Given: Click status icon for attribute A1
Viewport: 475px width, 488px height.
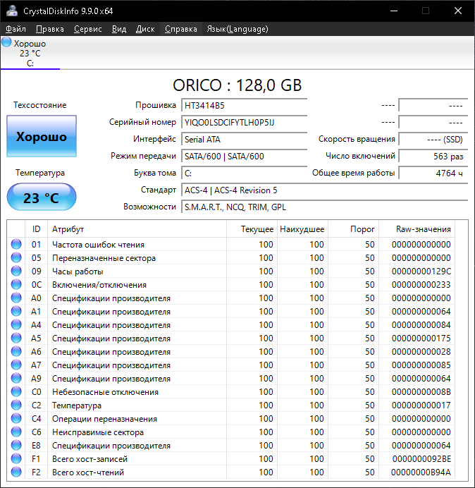Looking at the screenshot, I should (x=16, y=311).
